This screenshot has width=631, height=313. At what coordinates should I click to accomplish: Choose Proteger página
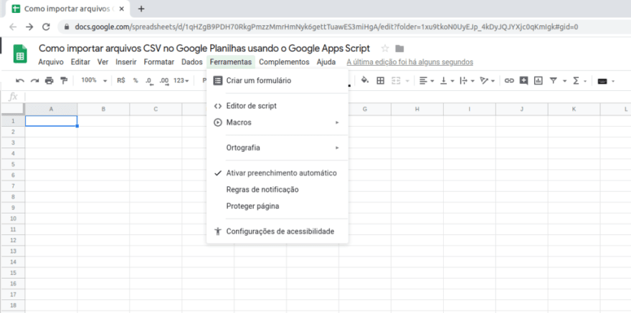coord(277,206)
